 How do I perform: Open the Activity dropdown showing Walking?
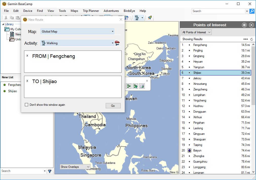pyautogui.click(x=77, y=43)
